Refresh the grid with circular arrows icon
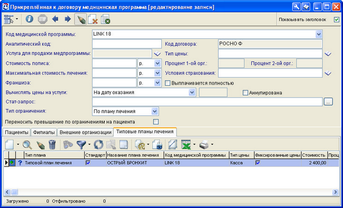 (x=98, y=144)
